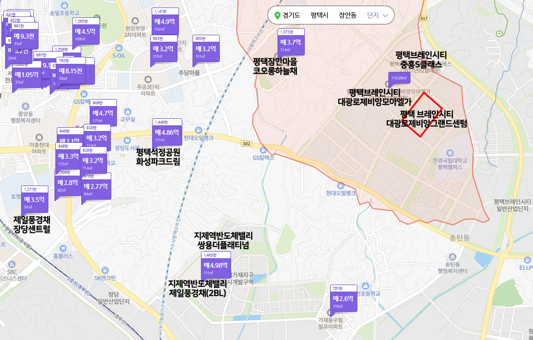Screen dimensions: 533x340
Task: Click the route 302 road shield
Action: click(247, 144)
